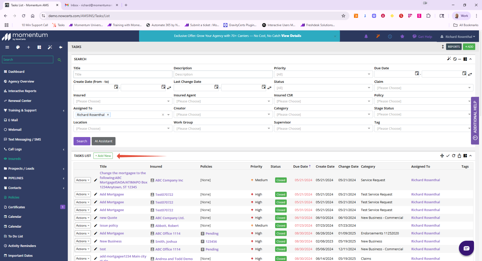Click the Title search input field
The width and height of the screenshot is (482, 261).
pyautogui.click(x=123, y=74)
